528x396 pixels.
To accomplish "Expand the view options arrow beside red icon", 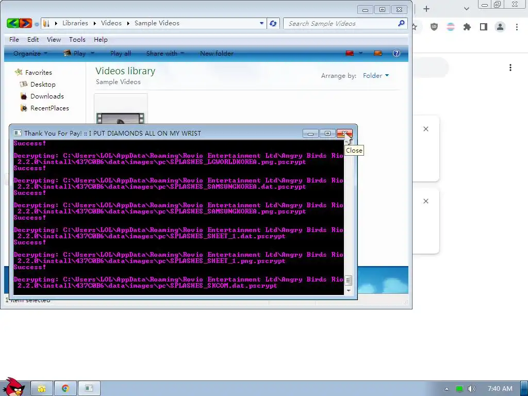I will point(360,53).
